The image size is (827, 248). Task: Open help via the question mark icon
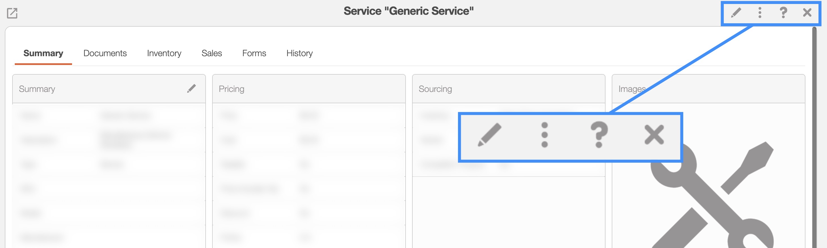click(x=783, y=13)
